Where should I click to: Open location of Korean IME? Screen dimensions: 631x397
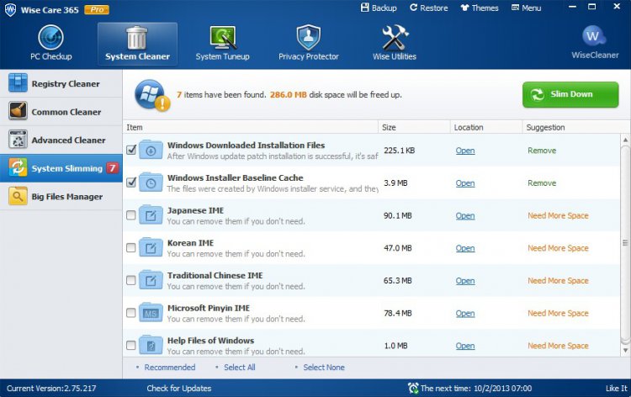[x=465, y=248]
